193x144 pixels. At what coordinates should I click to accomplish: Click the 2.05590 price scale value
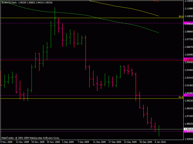pyautogui.click(x=189, y=55)
